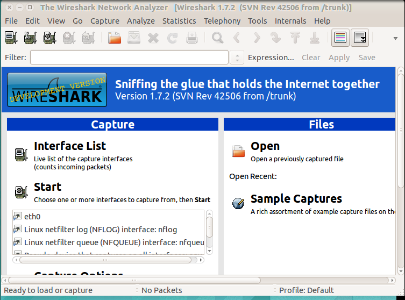Toggle auto scroll in live capture button
405x300 pixels.
click(360, 38)
